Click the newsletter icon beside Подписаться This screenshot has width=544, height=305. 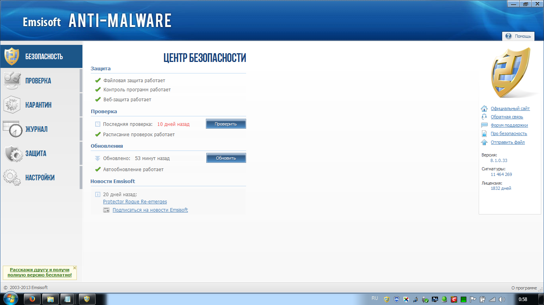(106, 210)
